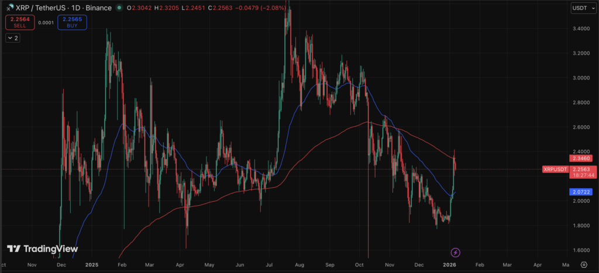Click the green market status dot
The width and height of the screenshot is (599, 273).
[x=120, y=8]
